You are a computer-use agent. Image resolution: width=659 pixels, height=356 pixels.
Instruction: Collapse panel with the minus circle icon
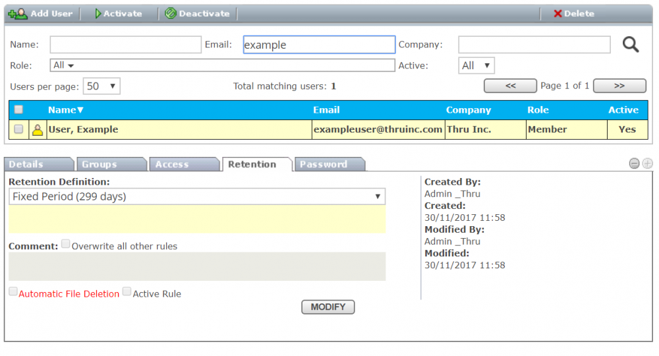coord(635,163)
